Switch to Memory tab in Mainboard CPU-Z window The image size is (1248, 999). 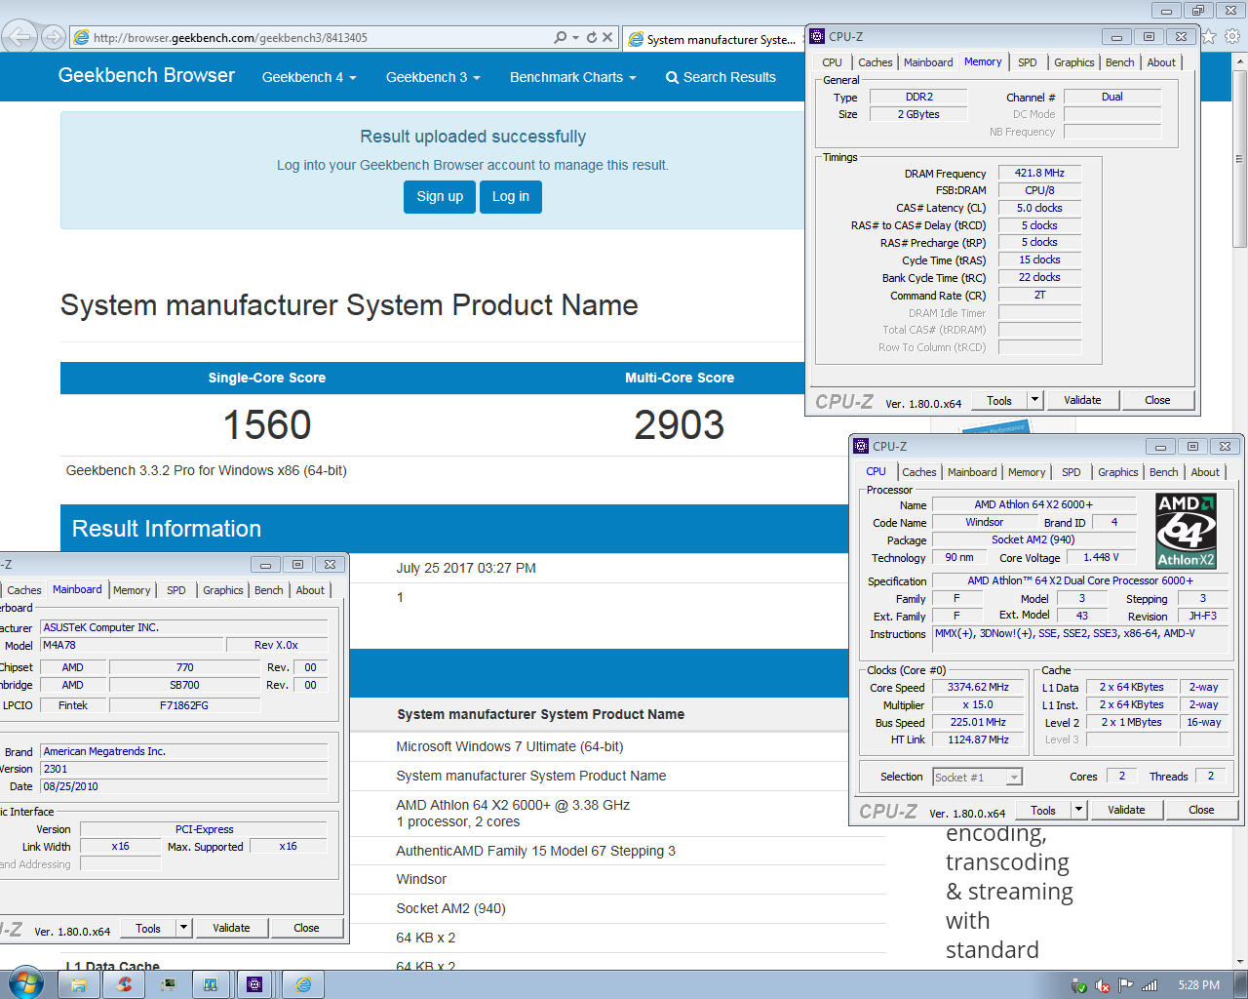(132, 590)
